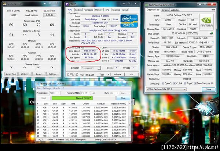
Task: Click the Validate button in CPU-Z
Action: tap(117, 74)
